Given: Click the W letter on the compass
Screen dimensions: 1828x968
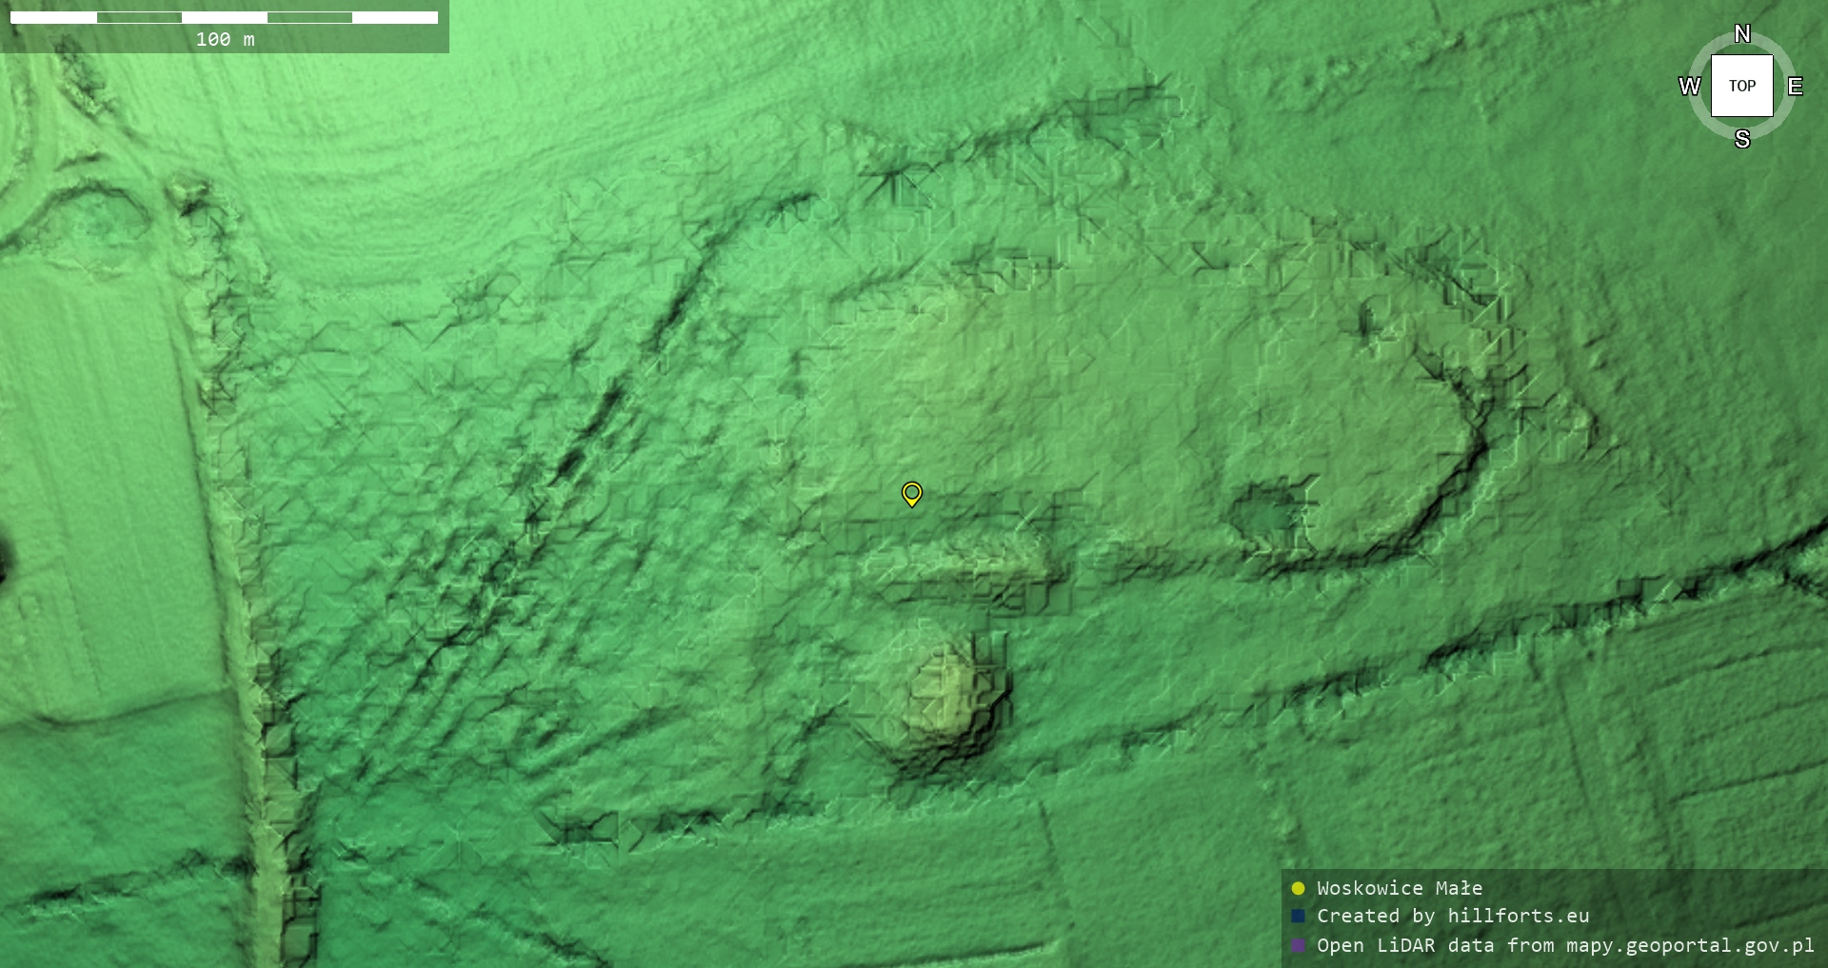Looking at the screenshot, I should (x=1689, y=87).
